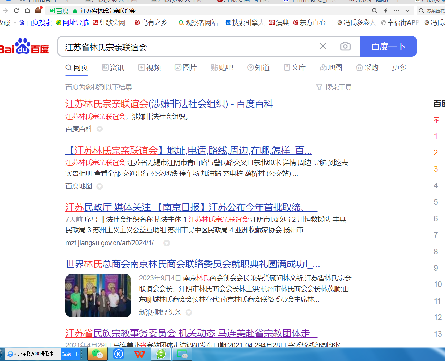The height and width of the screenshot is (361, 445).
Task: Open 百度搜索 bookmark
Action: (35, 22)
